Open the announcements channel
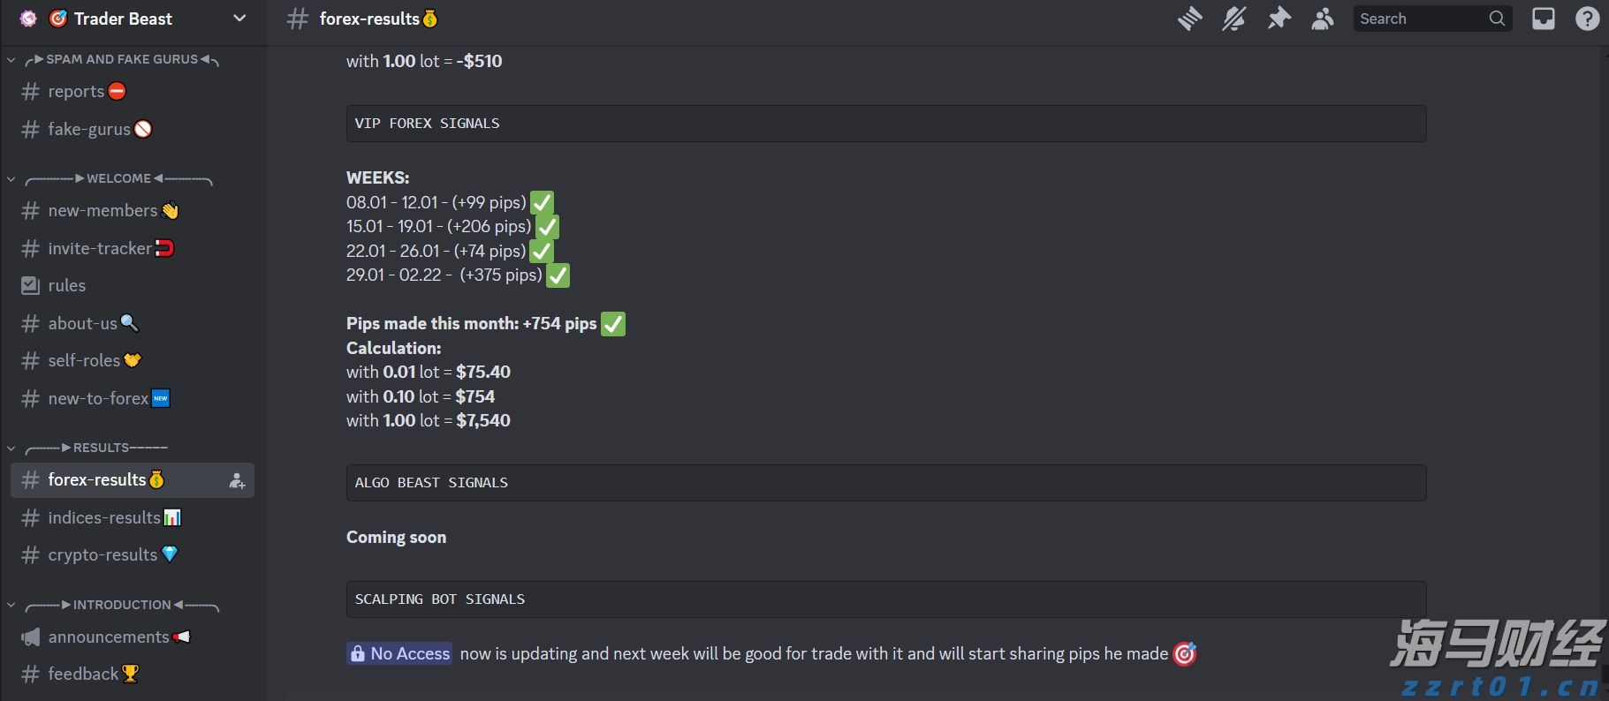Image resolution: width=1609 pixels, height=701 pixels. pyautogui.click(x=108, y=637)
